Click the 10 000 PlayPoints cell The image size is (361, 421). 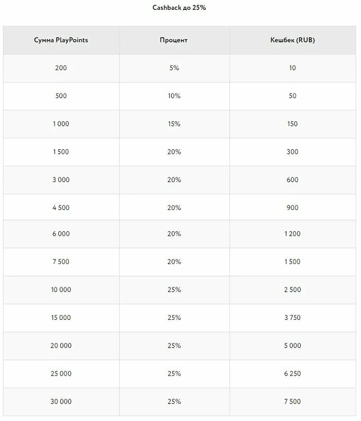point(61,289)
